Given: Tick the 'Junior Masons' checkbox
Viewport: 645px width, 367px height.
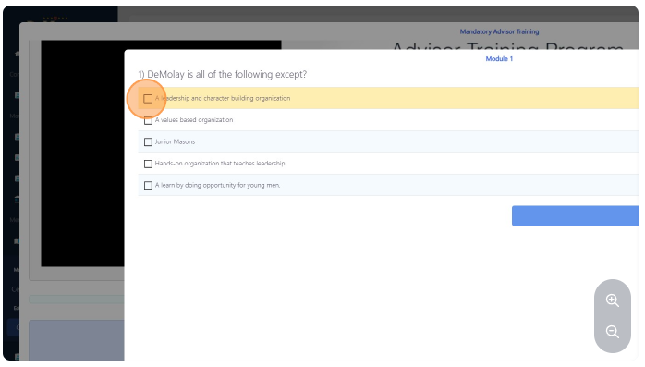Looking at the screenshot, I should 148,142.
